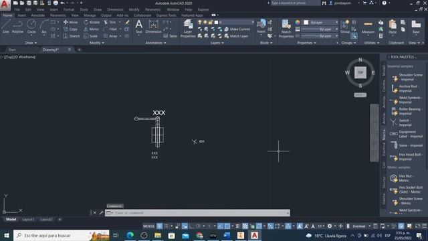
Task: Open the Express Tools ribbon tab
Action: pyautogui.click(x=166, y=15)
